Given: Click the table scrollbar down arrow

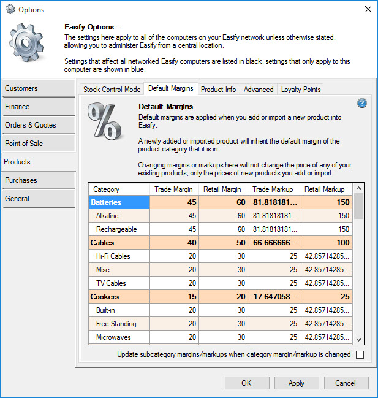Looking at the screenshot, I should (x=358, y=339).
